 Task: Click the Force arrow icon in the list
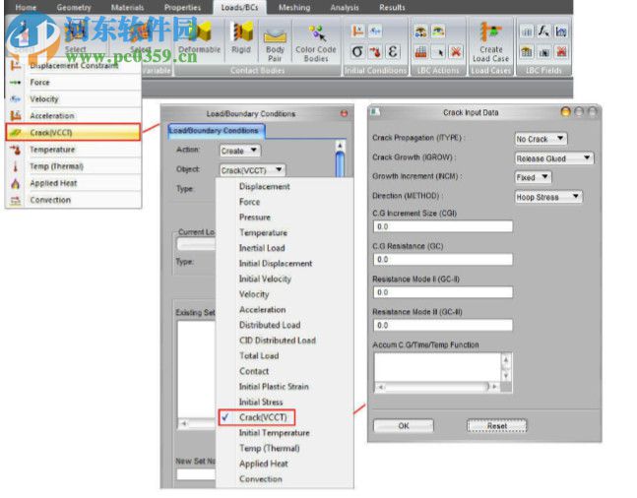point(16,83)
